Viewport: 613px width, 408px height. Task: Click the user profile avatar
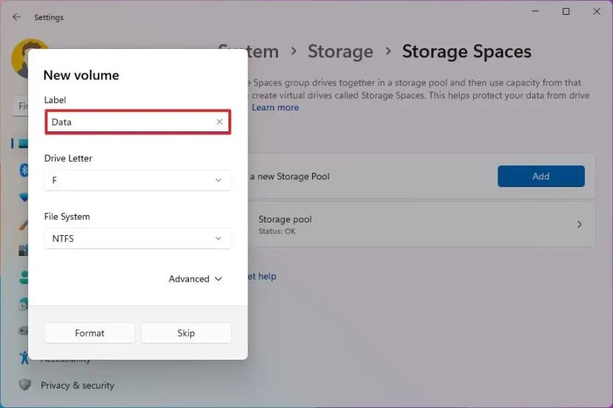pos(21,59)
